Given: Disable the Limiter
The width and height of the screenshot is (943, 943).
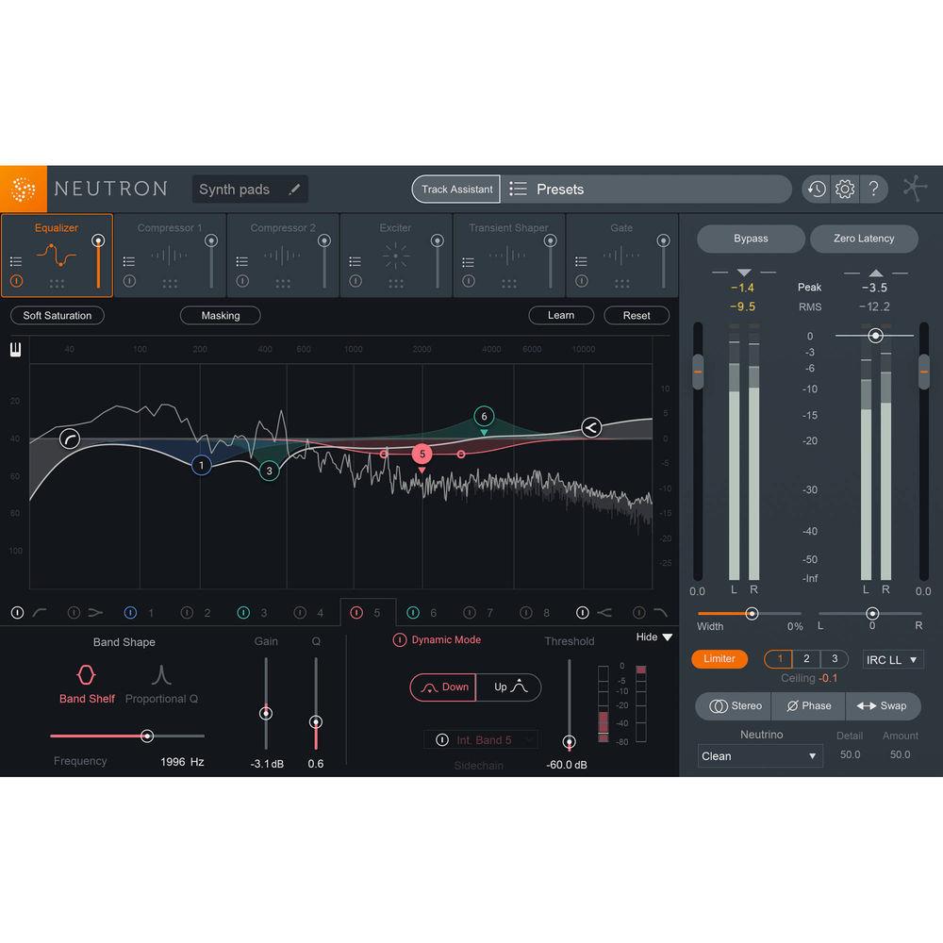Looking at the screenshot, I should [x=720, y=658].
